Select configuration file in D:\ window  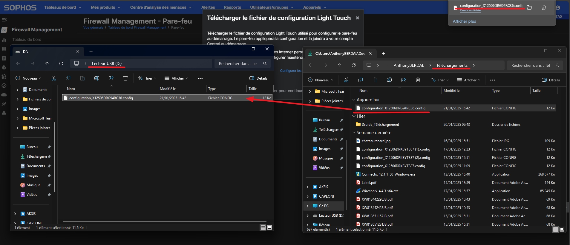167,98
